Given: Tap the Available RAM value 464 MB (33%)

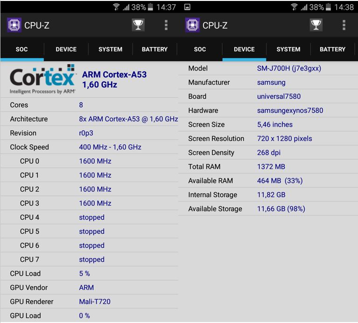Looking at the screenshot, I should [280, 180].
